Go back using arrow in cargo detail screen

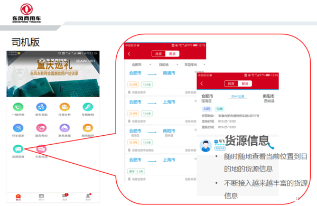[202, 83]
